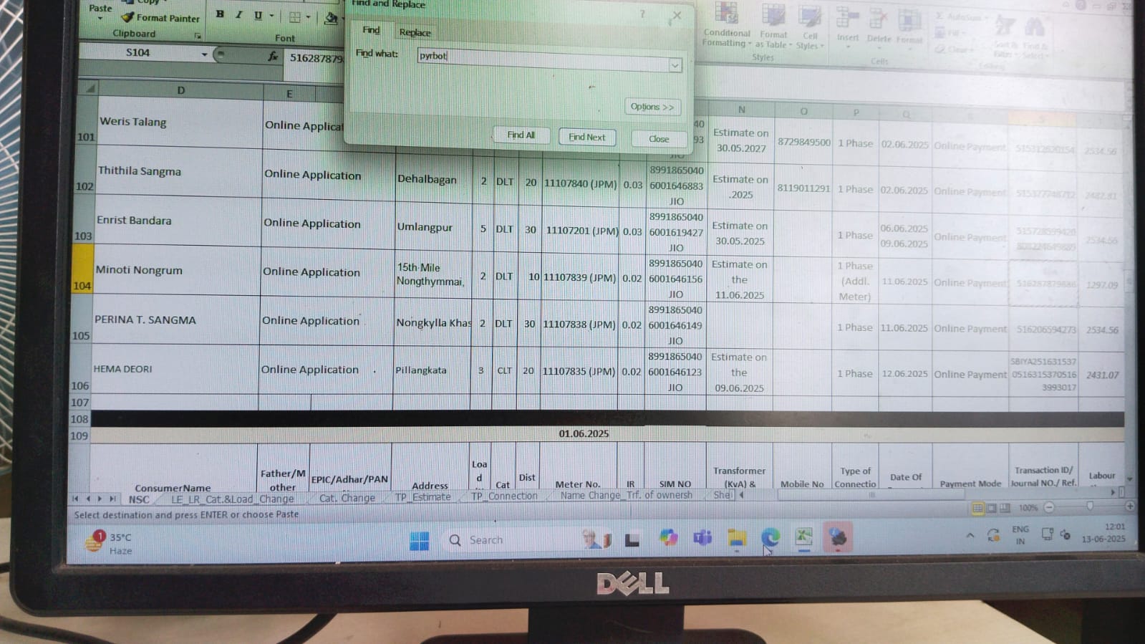Open the Sort & Filter menu
This screenshot has height=644, width=1145.
pos(1005,36)
